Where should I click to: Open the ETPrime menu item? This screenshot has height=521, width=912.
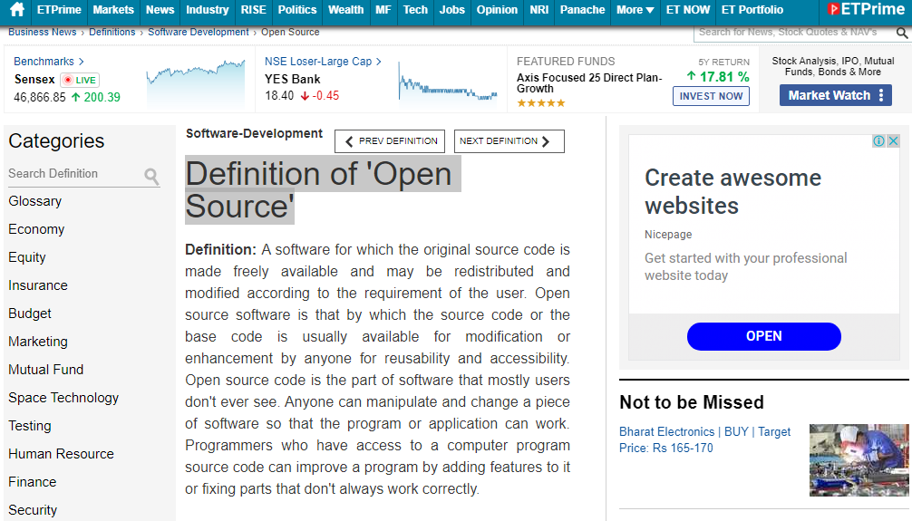pos(59,10)
